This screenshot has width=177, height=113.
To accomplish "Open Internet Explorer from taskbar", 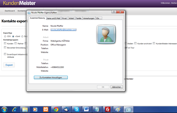I will 15,109.
